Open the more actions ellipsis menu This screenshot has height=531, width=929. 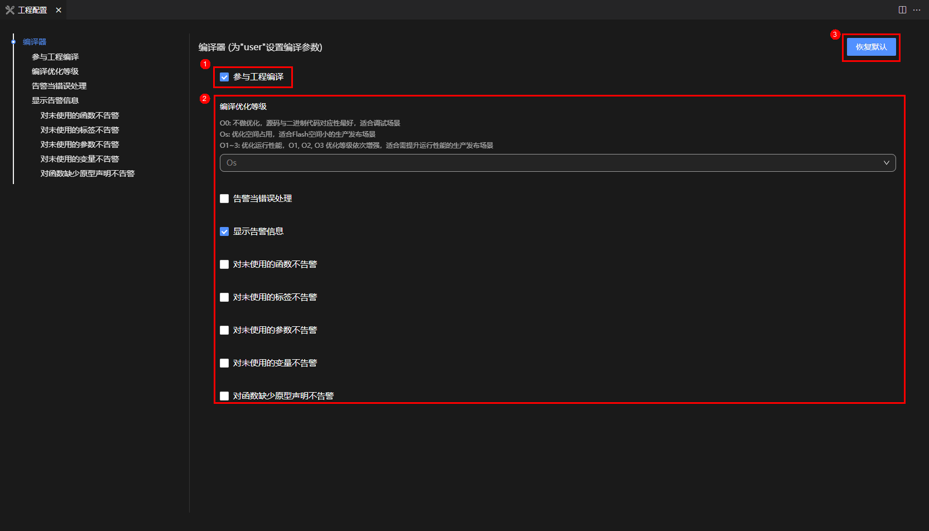917,10
